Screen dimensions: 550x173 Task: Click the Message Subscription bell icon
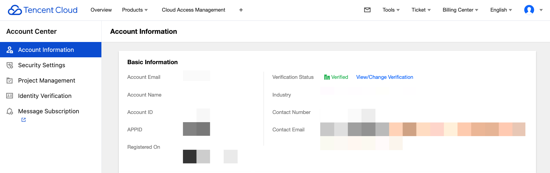click(10, 111)
